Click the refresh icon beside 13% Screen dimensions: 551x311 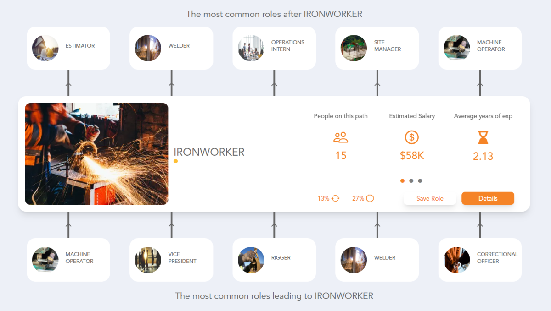[x=335, y=198]
